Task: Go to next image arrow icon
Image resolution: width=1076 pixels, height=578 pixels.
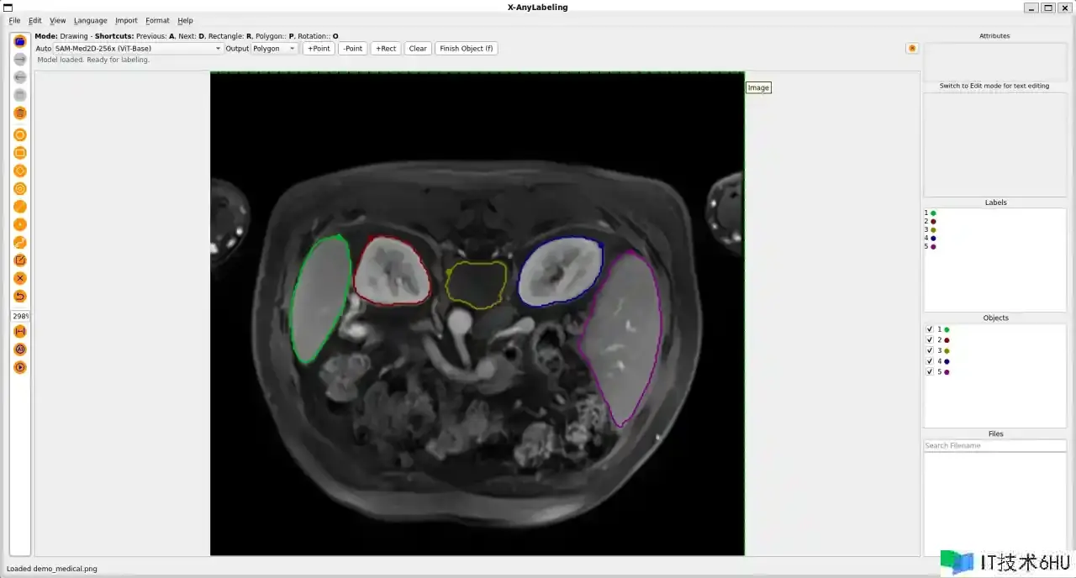Action: pyautogui.click(x=20, y=59)
